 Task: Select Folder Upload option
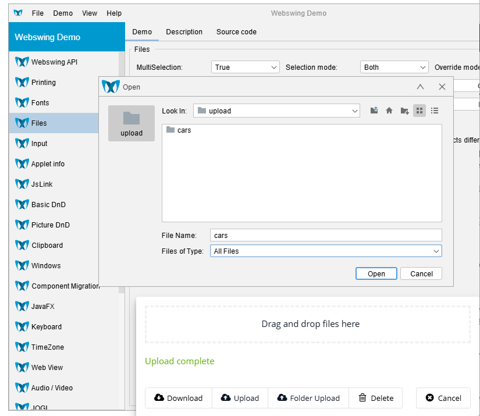(x=308, y=398)
